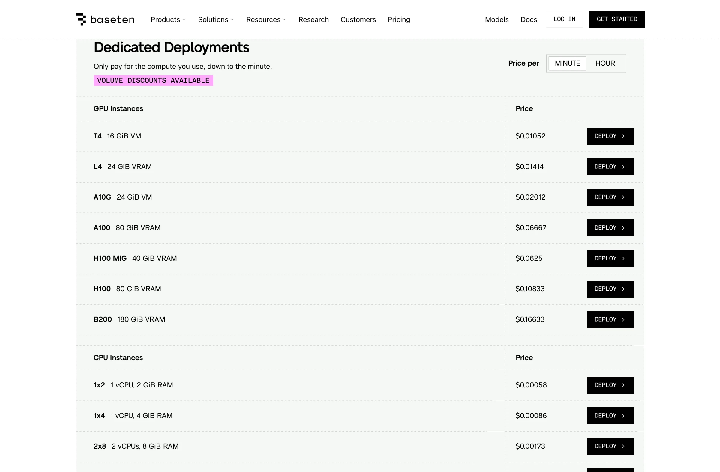Select the $0.16633 B200 price
The width and height of the screenshot is (720, 472).
click(530, 319)
